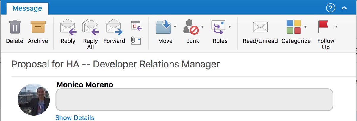
Task: Choose Reply All in the ribbon
Action: (x=90, y=34)
